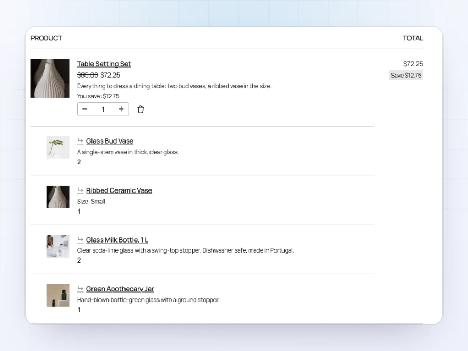Click the Green Apothecary Jar thumbnail

click(x=58, y=296)
